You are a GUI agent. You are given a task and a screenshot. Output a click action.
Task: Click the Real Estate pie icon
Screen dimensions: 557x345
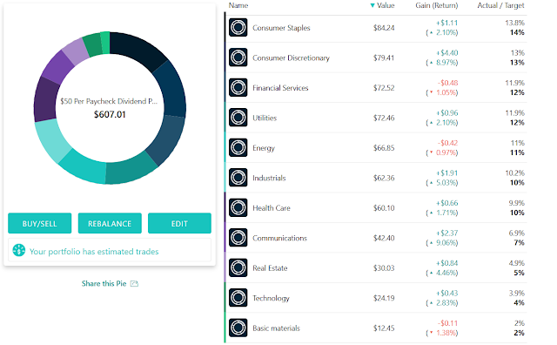(x=238, y=267)
